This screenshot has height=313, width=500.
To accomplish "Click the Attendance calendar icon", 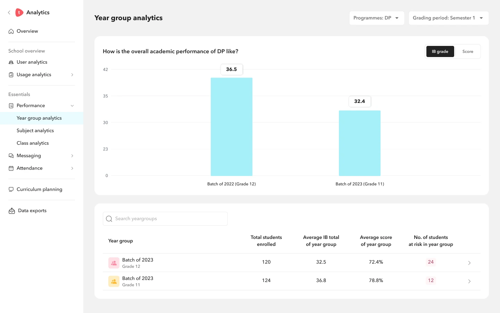I will coord(11,168).
